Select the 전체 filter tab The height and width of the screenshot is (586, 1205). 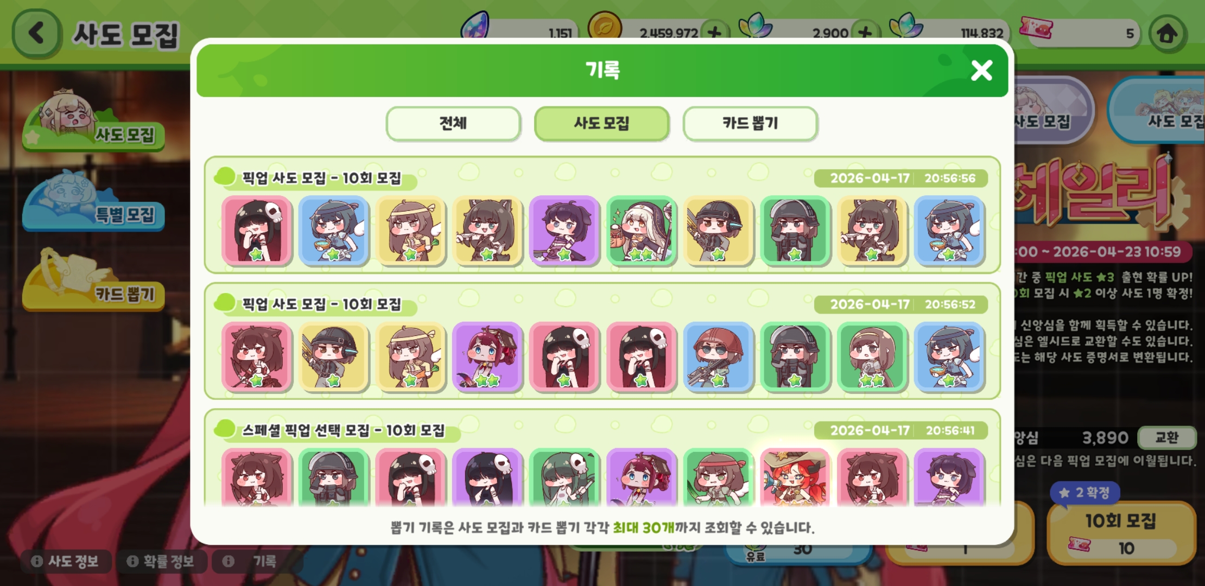tap(453, 123)
